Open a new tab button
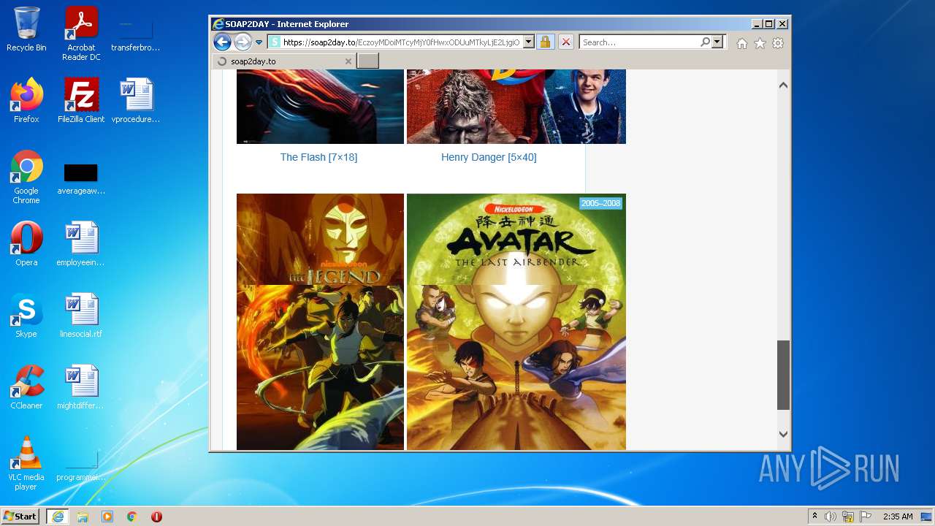Screen dimensions: 935x526 point(367,61)
